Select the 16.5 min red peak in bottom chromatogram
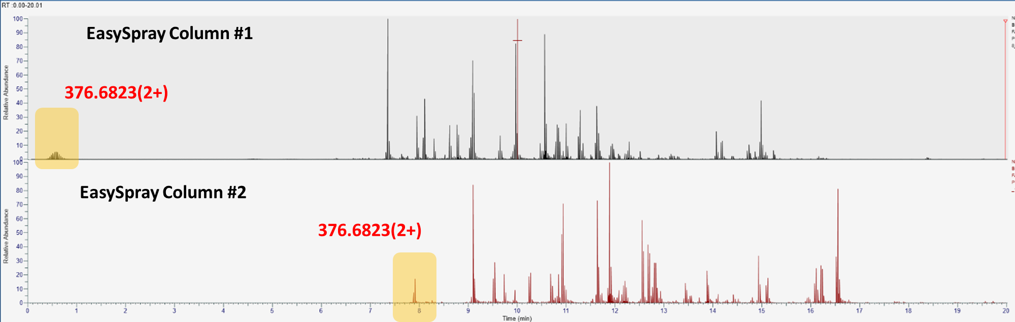1015x322 pixels. [838, 246]
